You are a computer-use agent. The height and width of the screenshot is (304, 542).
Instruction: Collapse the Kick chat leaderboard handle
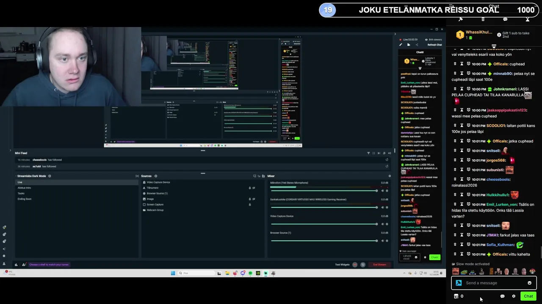[494, 46]
